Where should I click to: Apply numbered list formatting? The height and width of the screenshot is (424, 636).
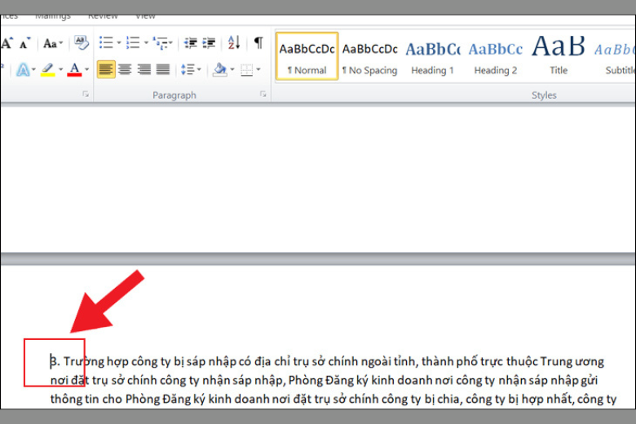tap(133, 42)
